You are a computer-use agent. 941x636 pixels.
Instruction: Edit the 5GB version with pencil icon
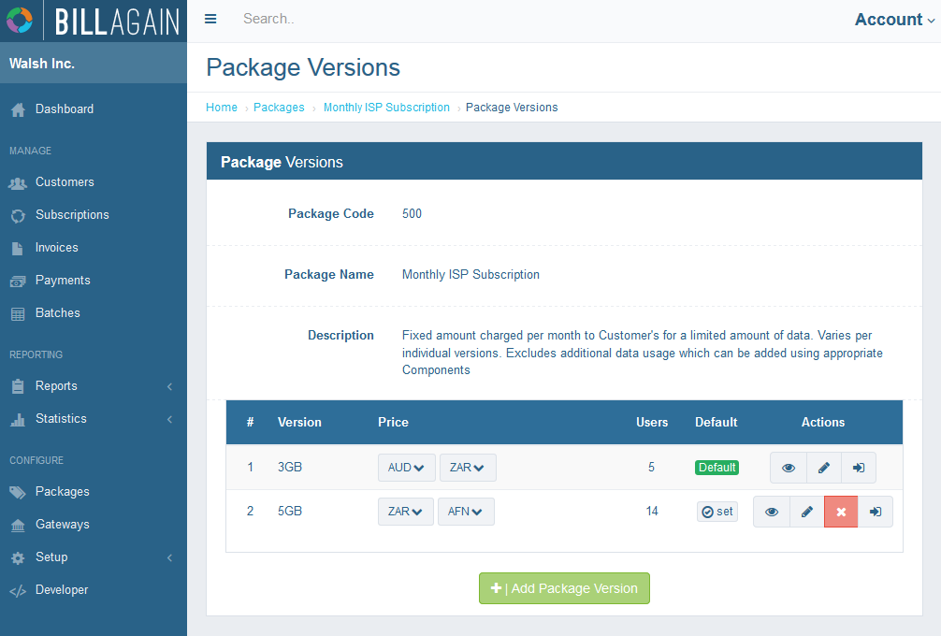tap(806, 512)
